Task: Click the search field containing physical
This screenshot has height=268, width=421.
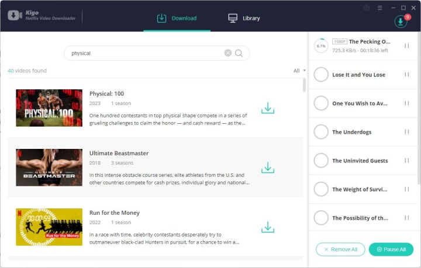Action: (157, 53)
